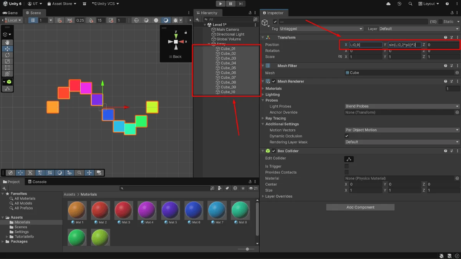Click the Add Component button
Screen dimensions: 461x259
(x=360, y=207)
